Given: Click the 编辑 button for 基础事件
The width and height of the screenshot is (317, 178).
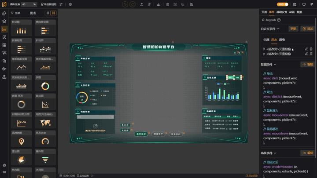Looking at the screenshot, I should point(308,64).
